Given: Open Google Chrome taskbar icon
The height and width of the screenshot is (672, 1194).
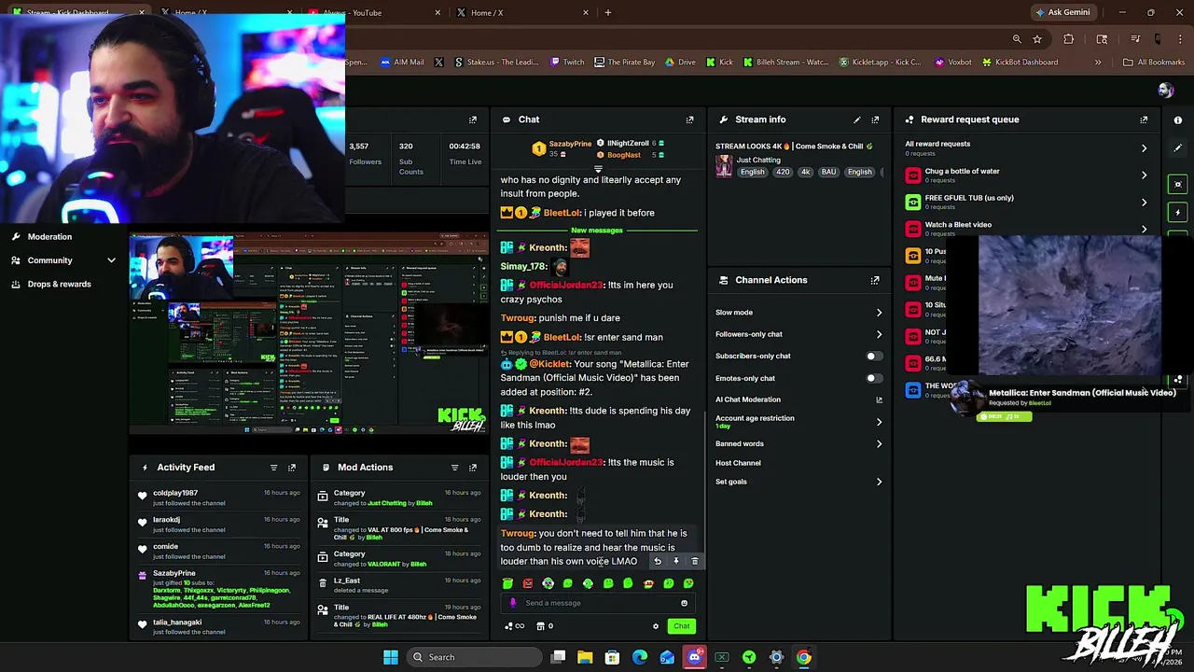Looking at the screenshot, I should (x=803, y=657).
